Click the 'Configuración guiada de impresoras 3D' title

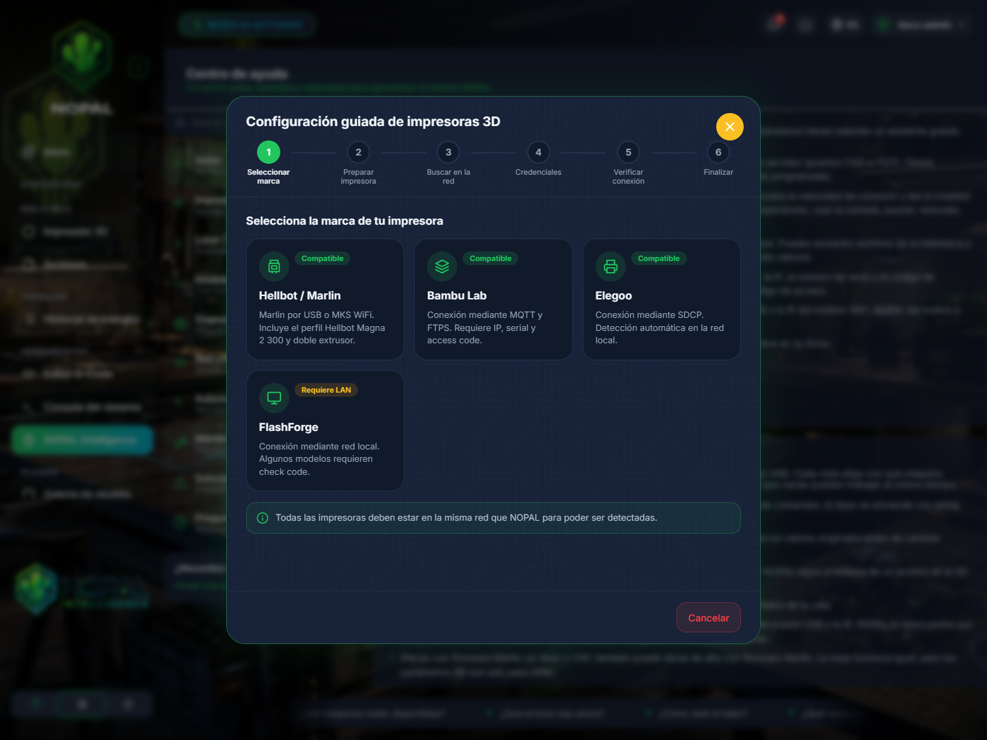click(x=374, y=121)
